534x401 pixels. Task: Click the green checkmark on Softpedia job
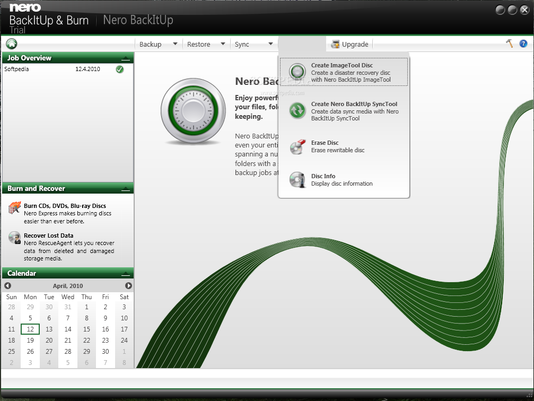(x=119, y=69)
